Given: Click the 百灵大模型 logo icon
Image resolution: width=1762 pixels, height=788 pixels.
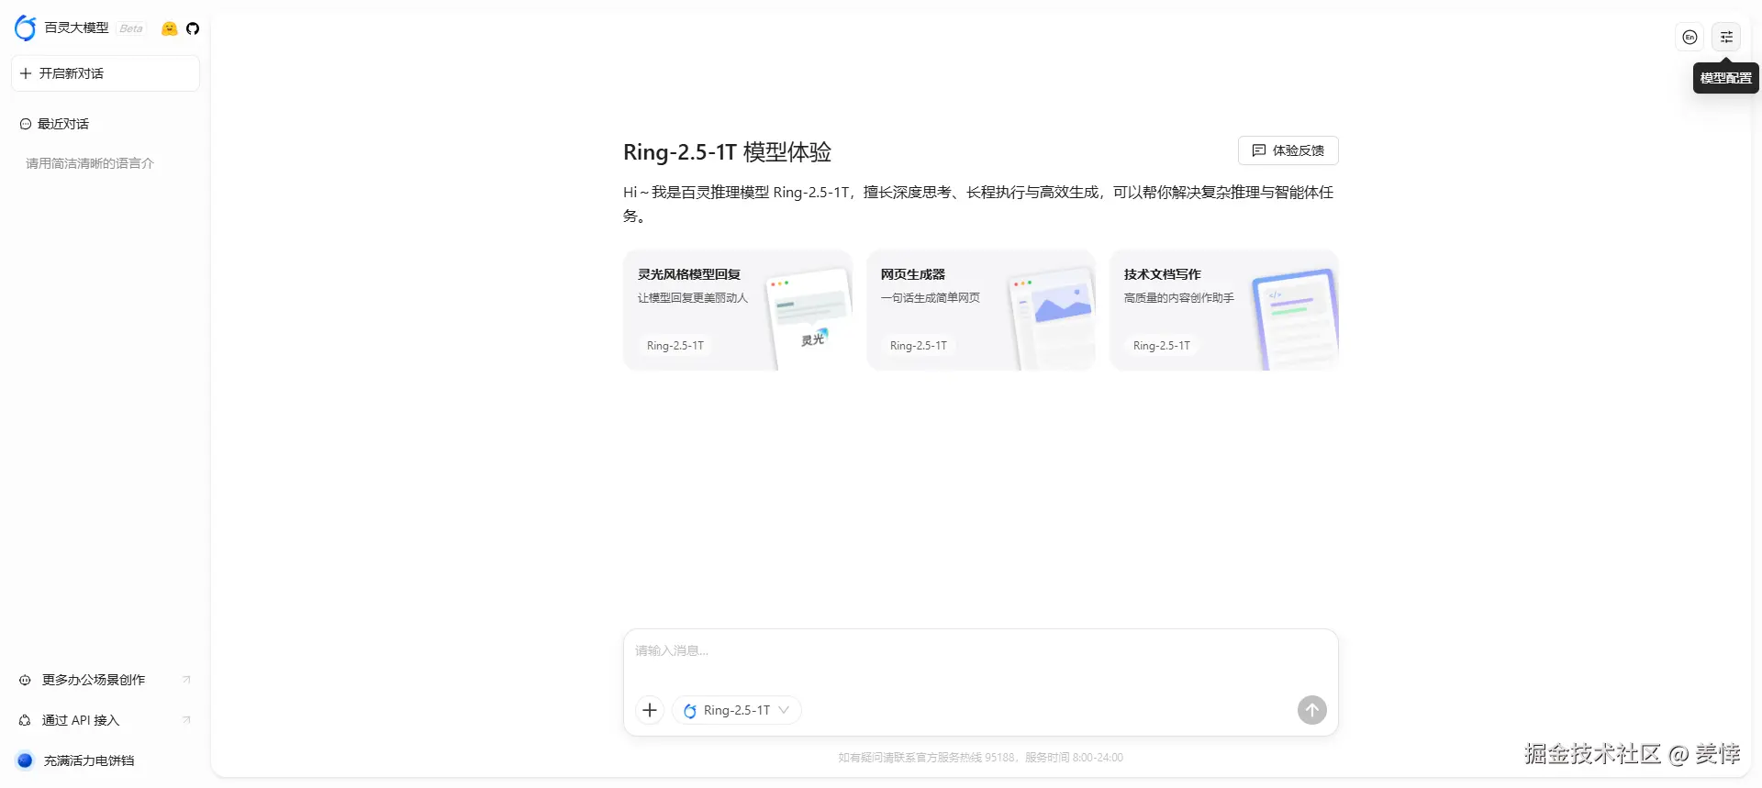Looking at the screenshot, I should (26, 28).
